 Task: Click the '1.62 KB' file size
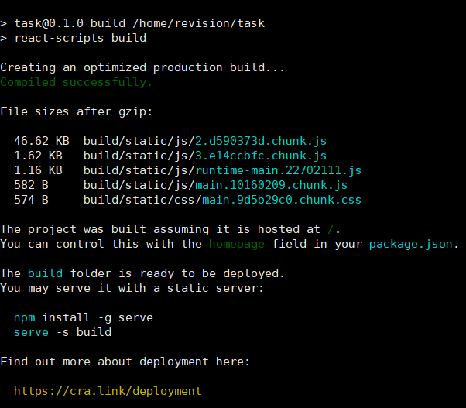click(x=38, y=156)
